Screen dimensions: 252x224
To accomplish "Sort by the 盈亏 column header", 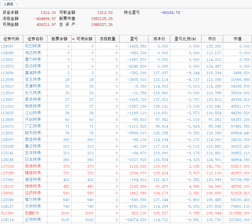I will [x=134, y=39].
